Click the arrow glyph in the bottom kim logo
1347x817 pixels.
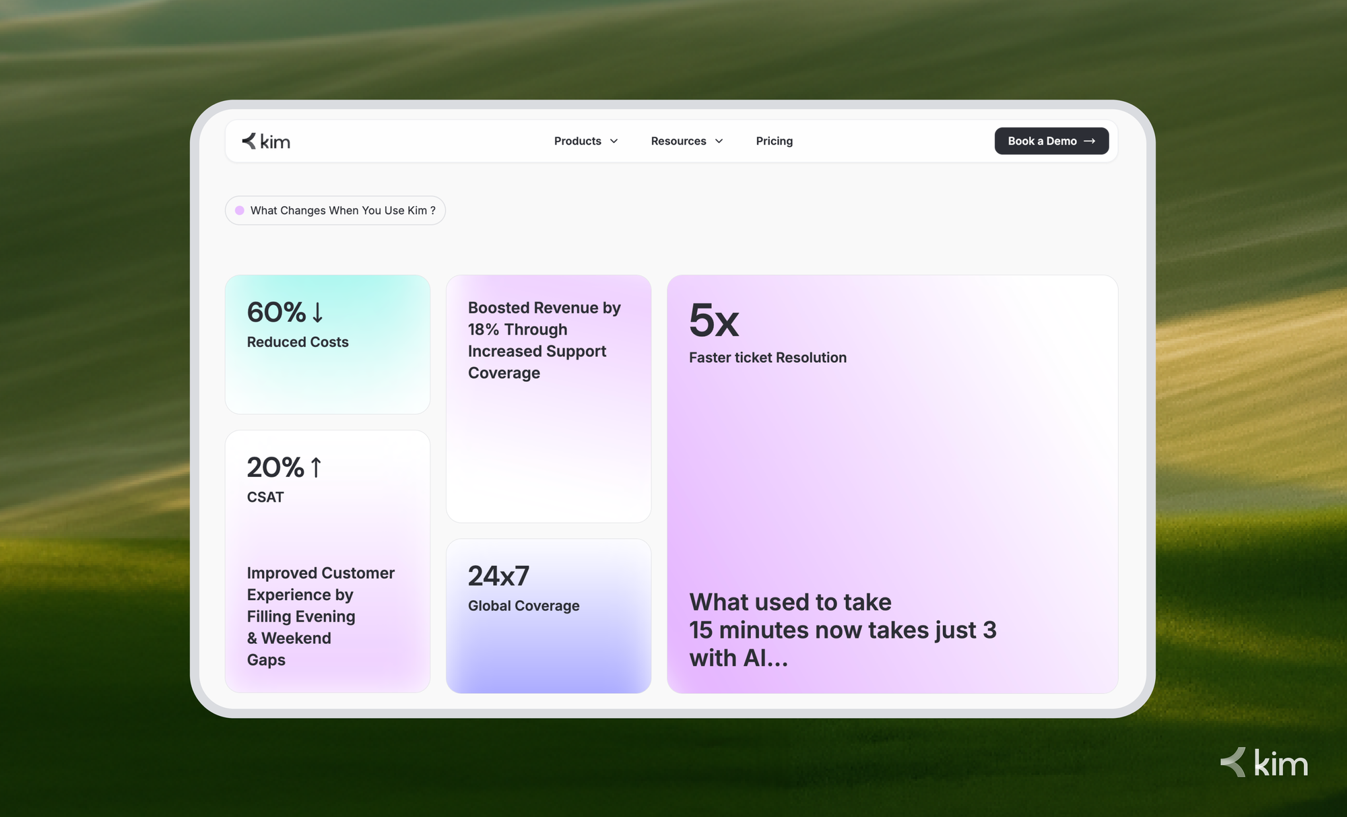1231,763
